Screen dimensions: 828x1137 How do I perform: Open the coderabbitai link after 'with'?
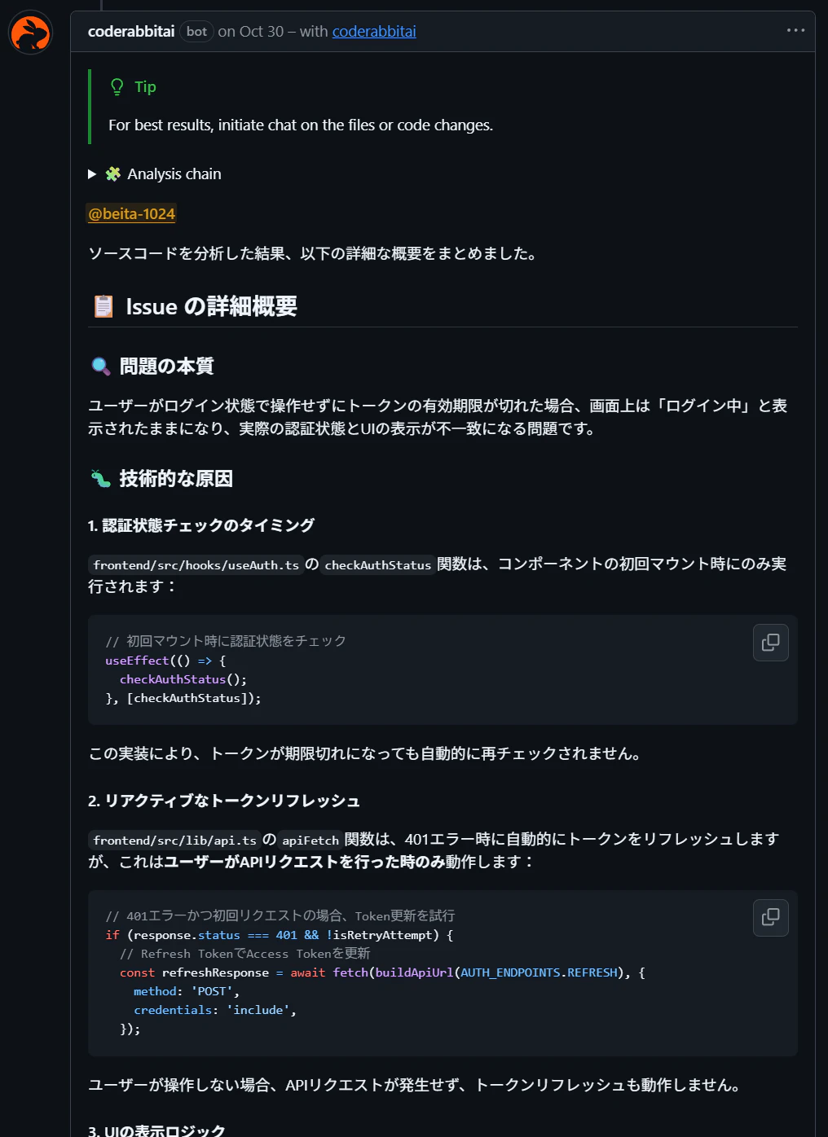point(374,31)
